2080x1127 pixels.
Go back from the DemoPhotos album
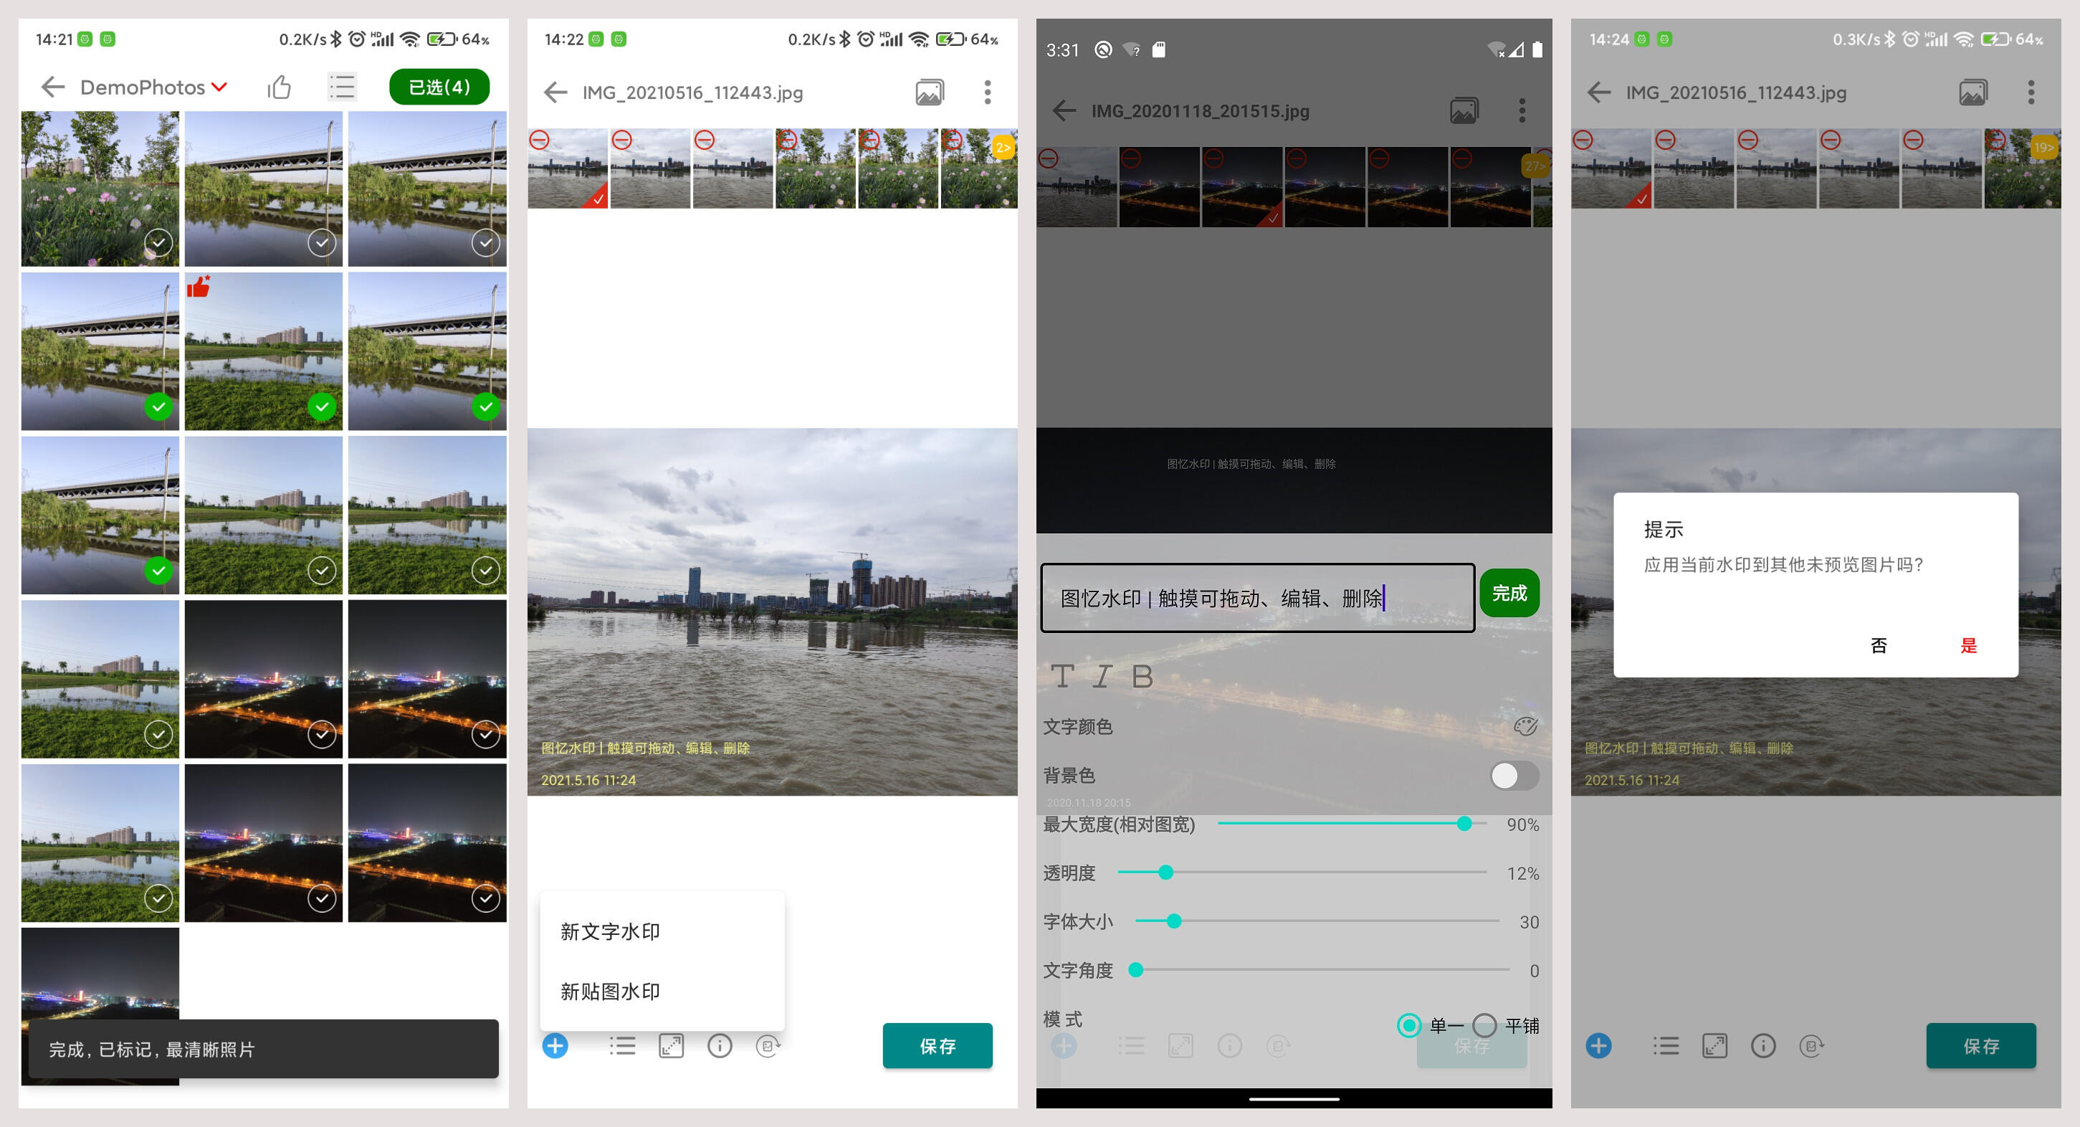click(53, 87)
